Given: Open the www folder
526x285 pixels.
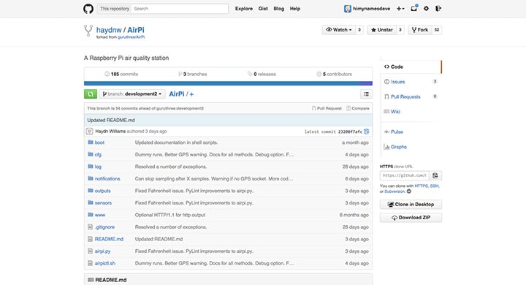Looking at the screenshot, I should pyautogui.click(x=100, y=215).
